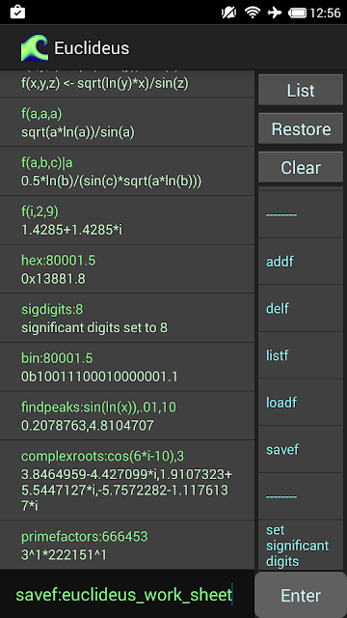347x618 pixels.
Task: Click the Restore button
Action: coord(301,128)
